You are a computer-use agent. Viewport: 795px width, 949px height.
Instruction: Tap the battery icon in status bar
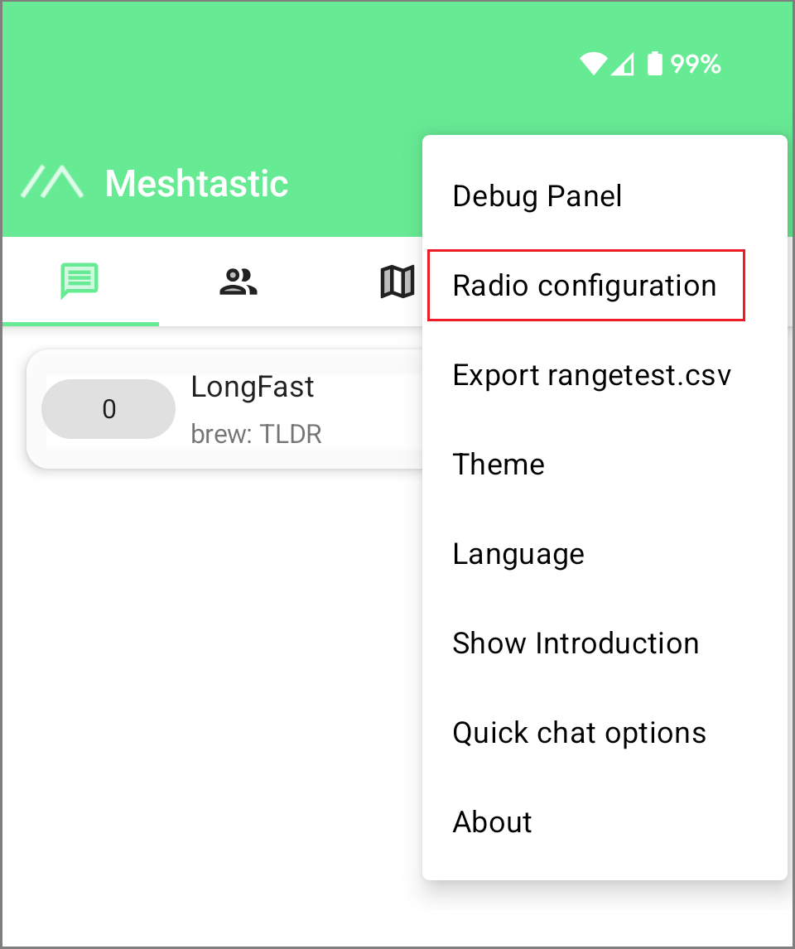(x=654, y=64)
